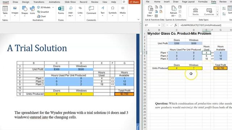Open the Forms button
Image resolution: width=232 pixels, height=130 pixels.
pyautogui.click(x=61, y=10)
